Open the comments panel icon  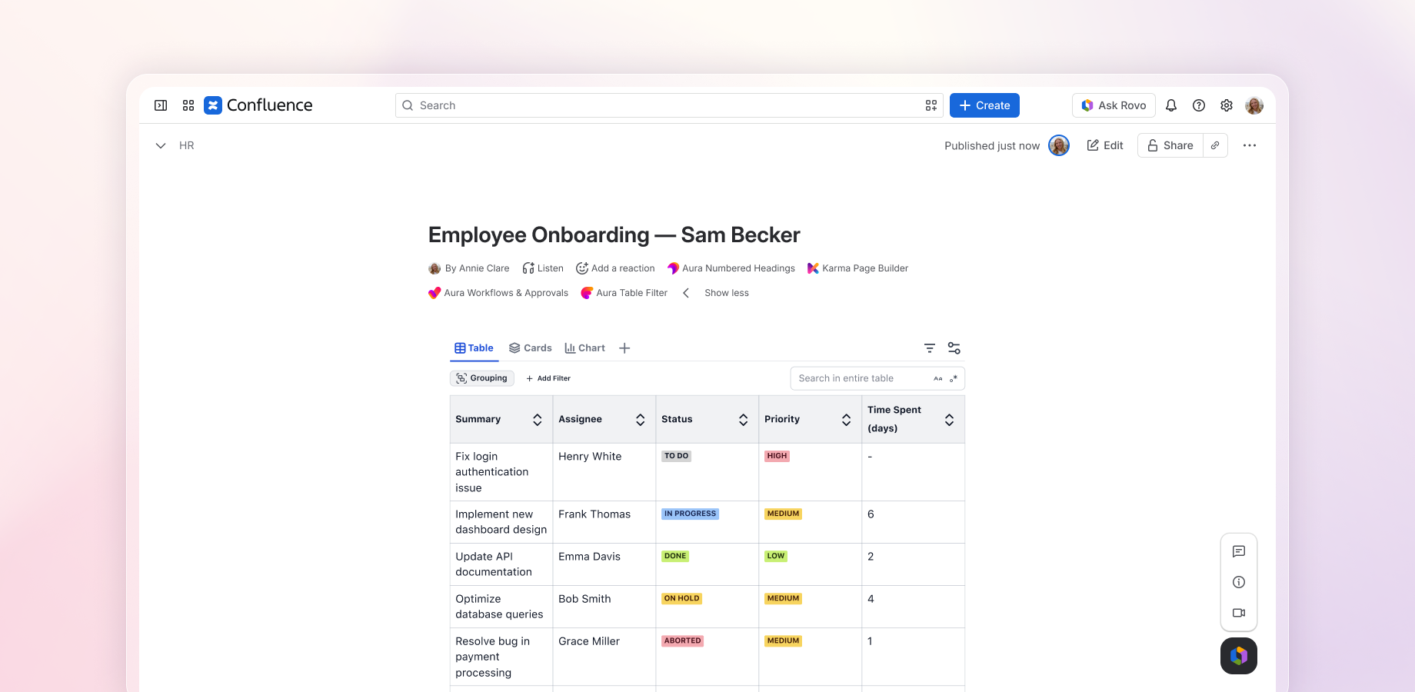[1239, 551]
